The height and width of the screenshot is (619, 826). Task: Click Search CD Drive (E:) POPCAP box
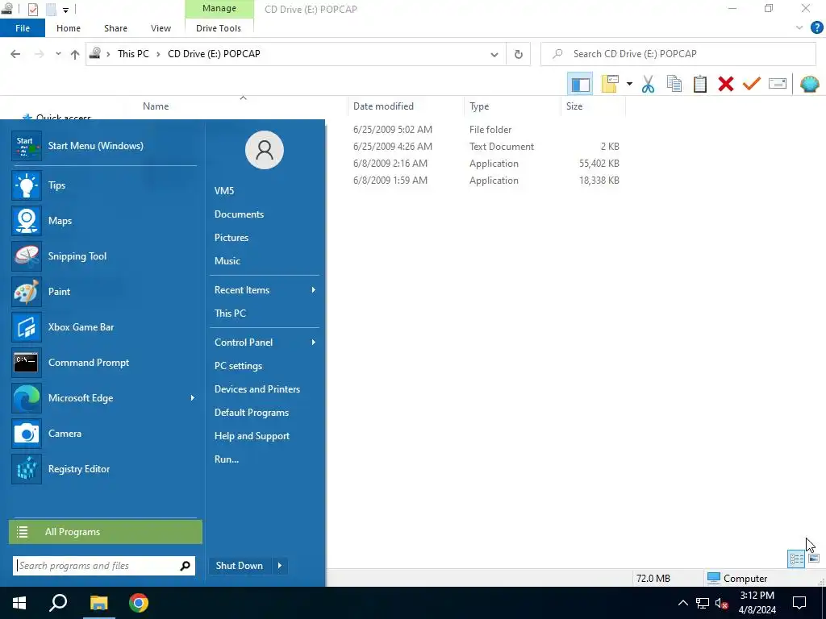[x=678, y=54]
